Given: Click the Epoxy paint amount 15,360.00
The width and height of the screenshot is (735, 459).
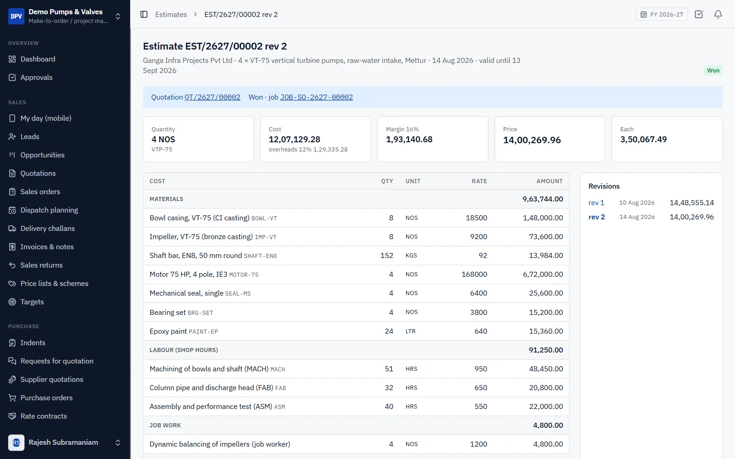Looking at the screenshot, I should click(546, 331).
